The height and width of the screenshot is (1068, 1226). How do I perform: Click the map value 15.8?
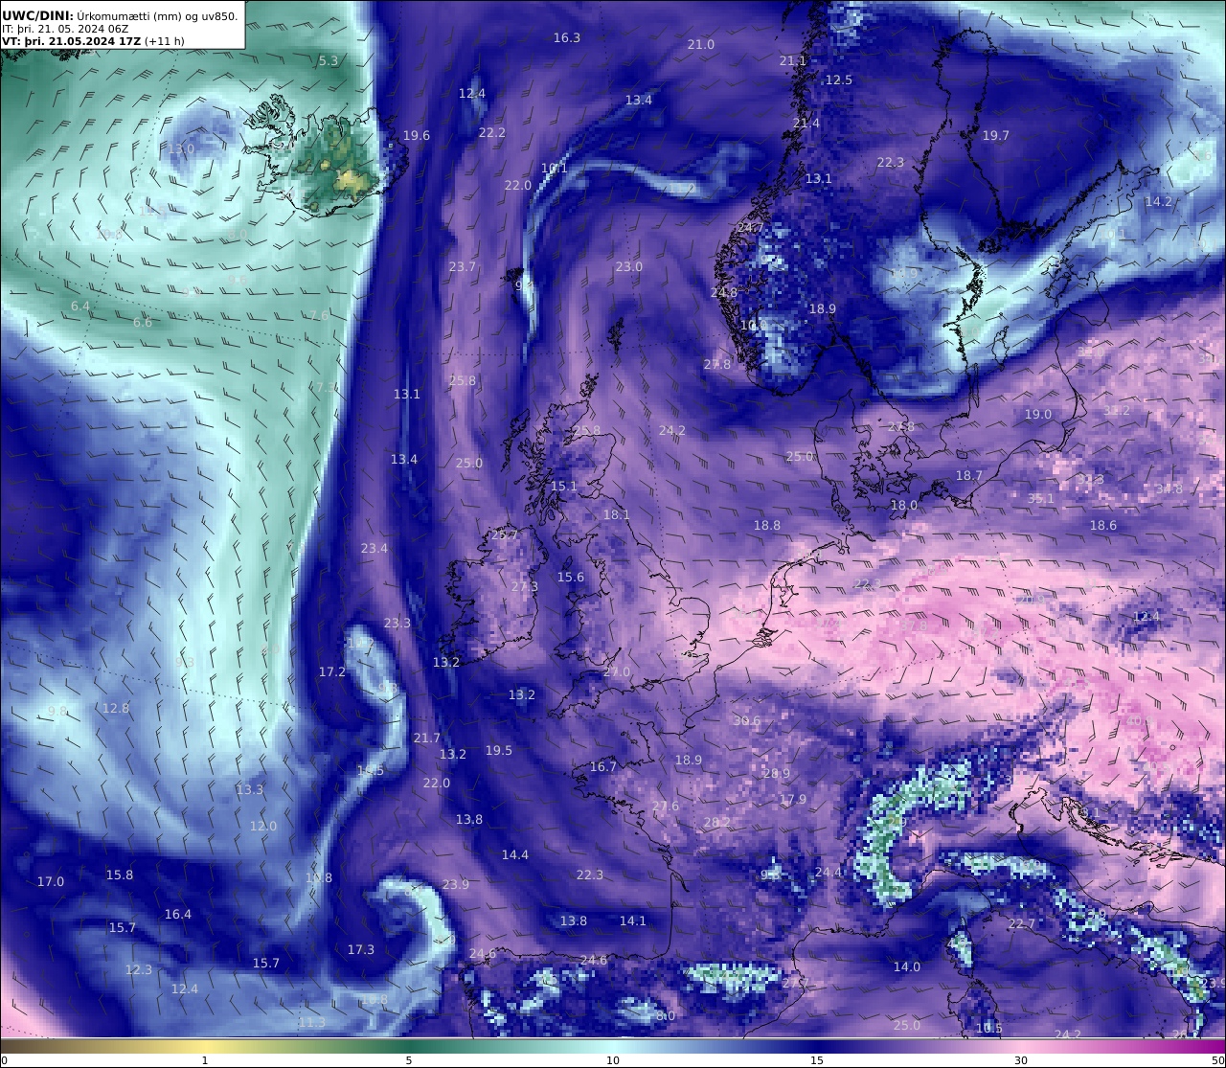pos(120,875)
